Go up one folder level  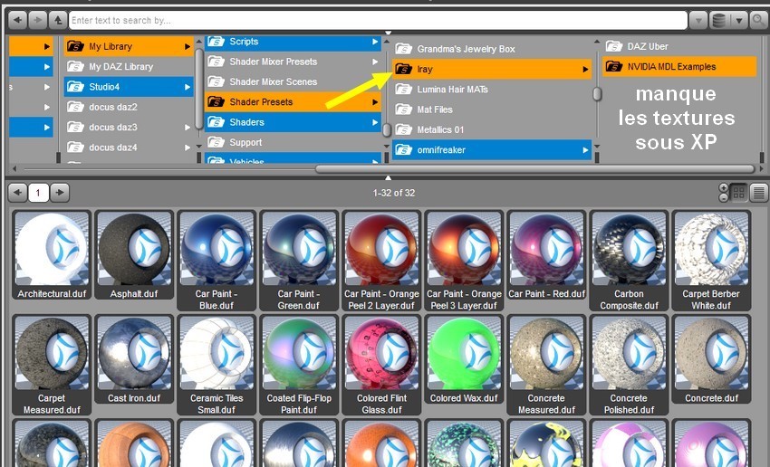57,20
